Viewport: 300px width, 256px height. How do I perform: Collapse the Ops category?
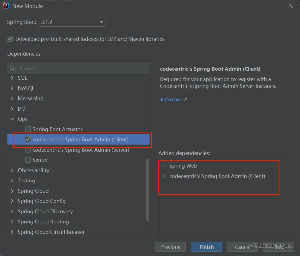[x=12, y=119]
